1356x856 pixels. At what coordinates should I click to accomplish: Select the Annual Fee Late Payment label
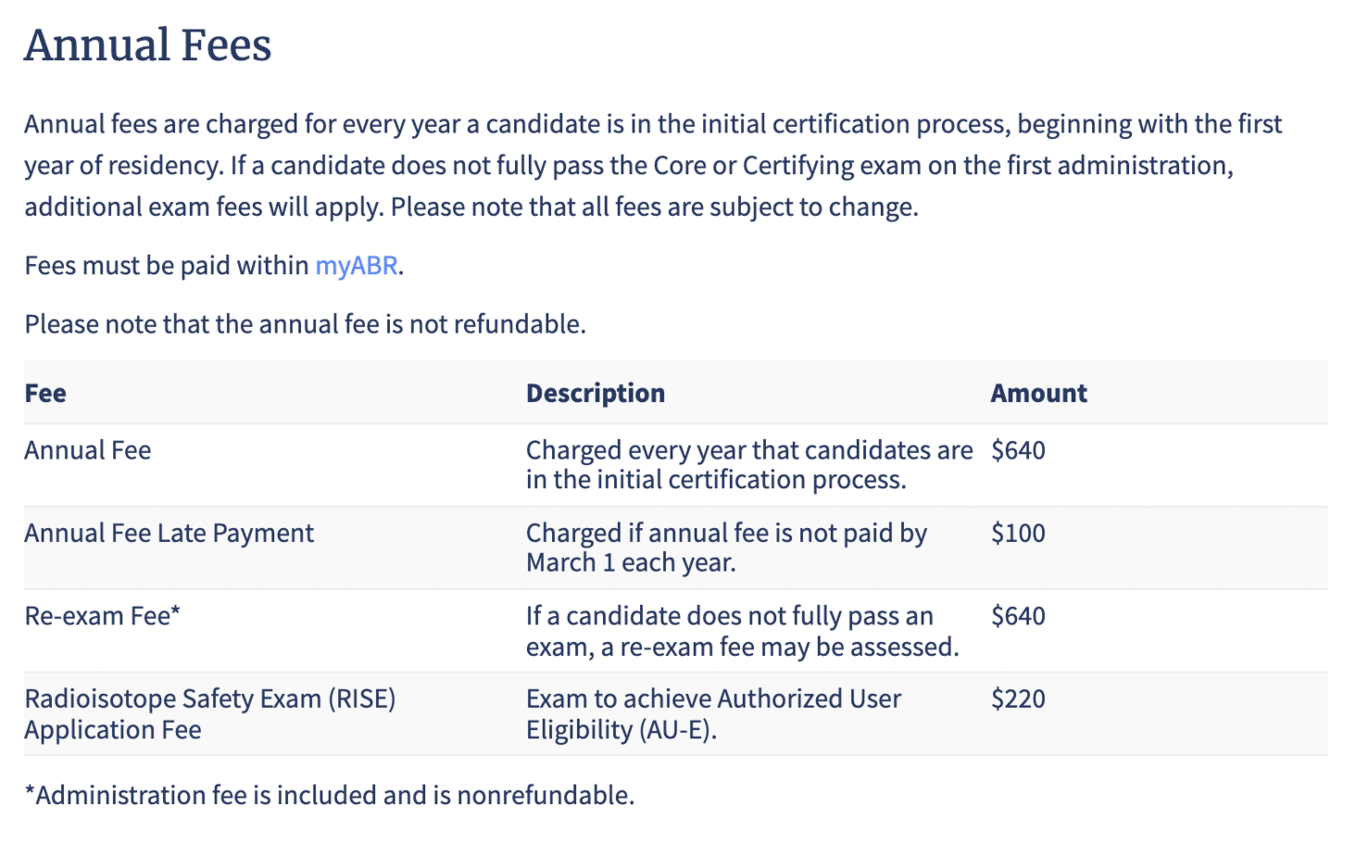pos(169,534)
